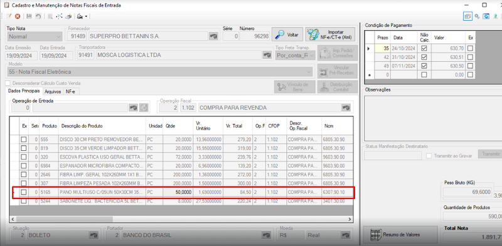Click the blue nodes toolbar icon
502x246 pixels.
pos(59,16)
